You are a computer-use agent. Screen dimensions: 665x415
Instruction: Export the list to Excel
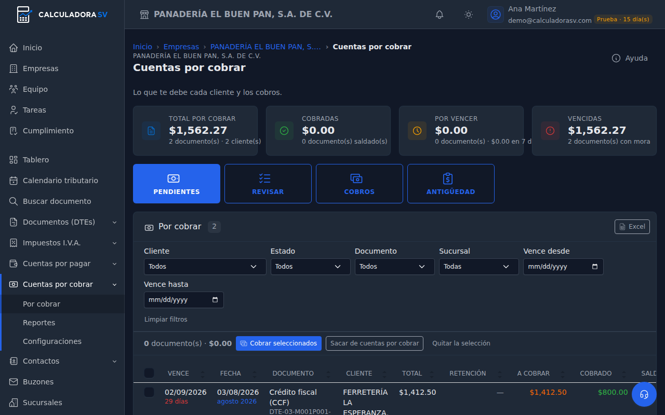point(632,227)
